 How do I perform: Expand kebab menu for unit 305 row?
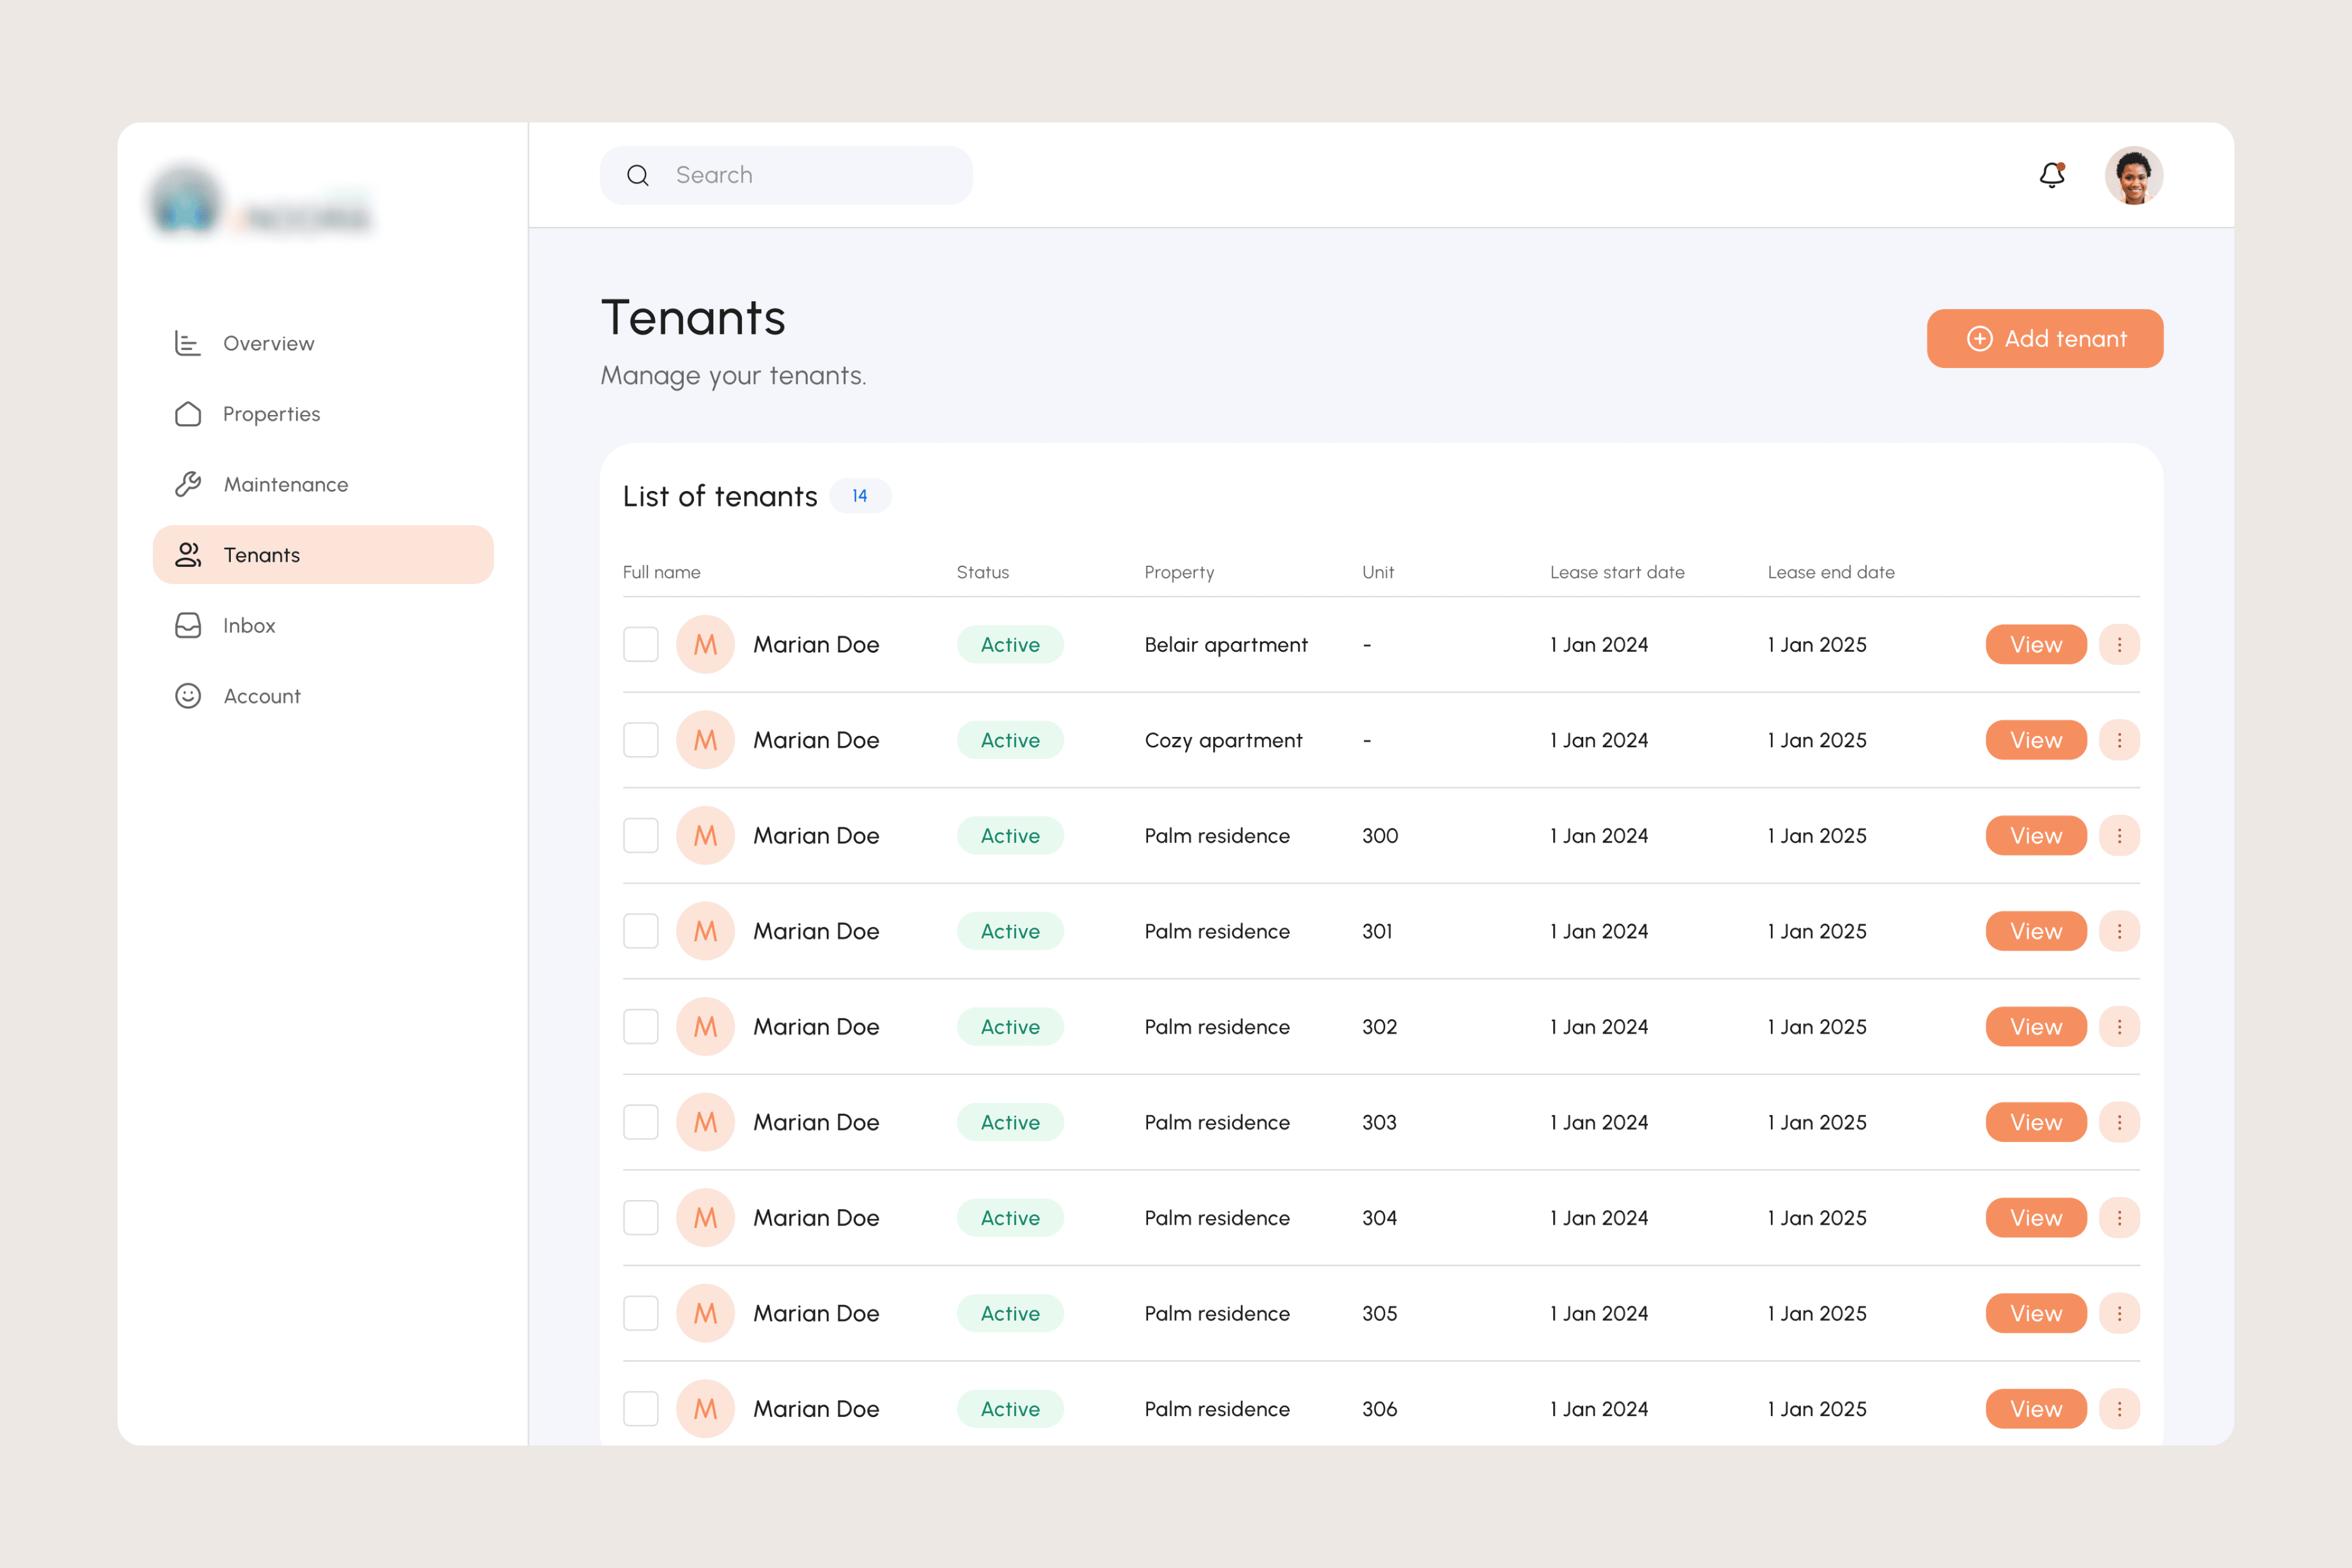click(2118, 1313)
